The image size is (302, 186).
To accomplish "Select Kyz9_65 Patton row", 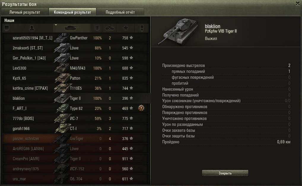I will [75, 78].
